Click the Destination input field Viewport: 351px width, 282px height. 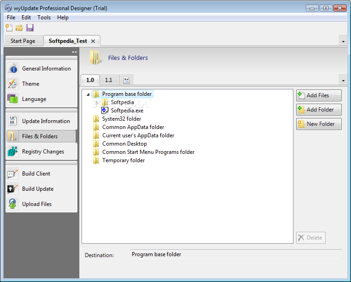tap(236, 254)
